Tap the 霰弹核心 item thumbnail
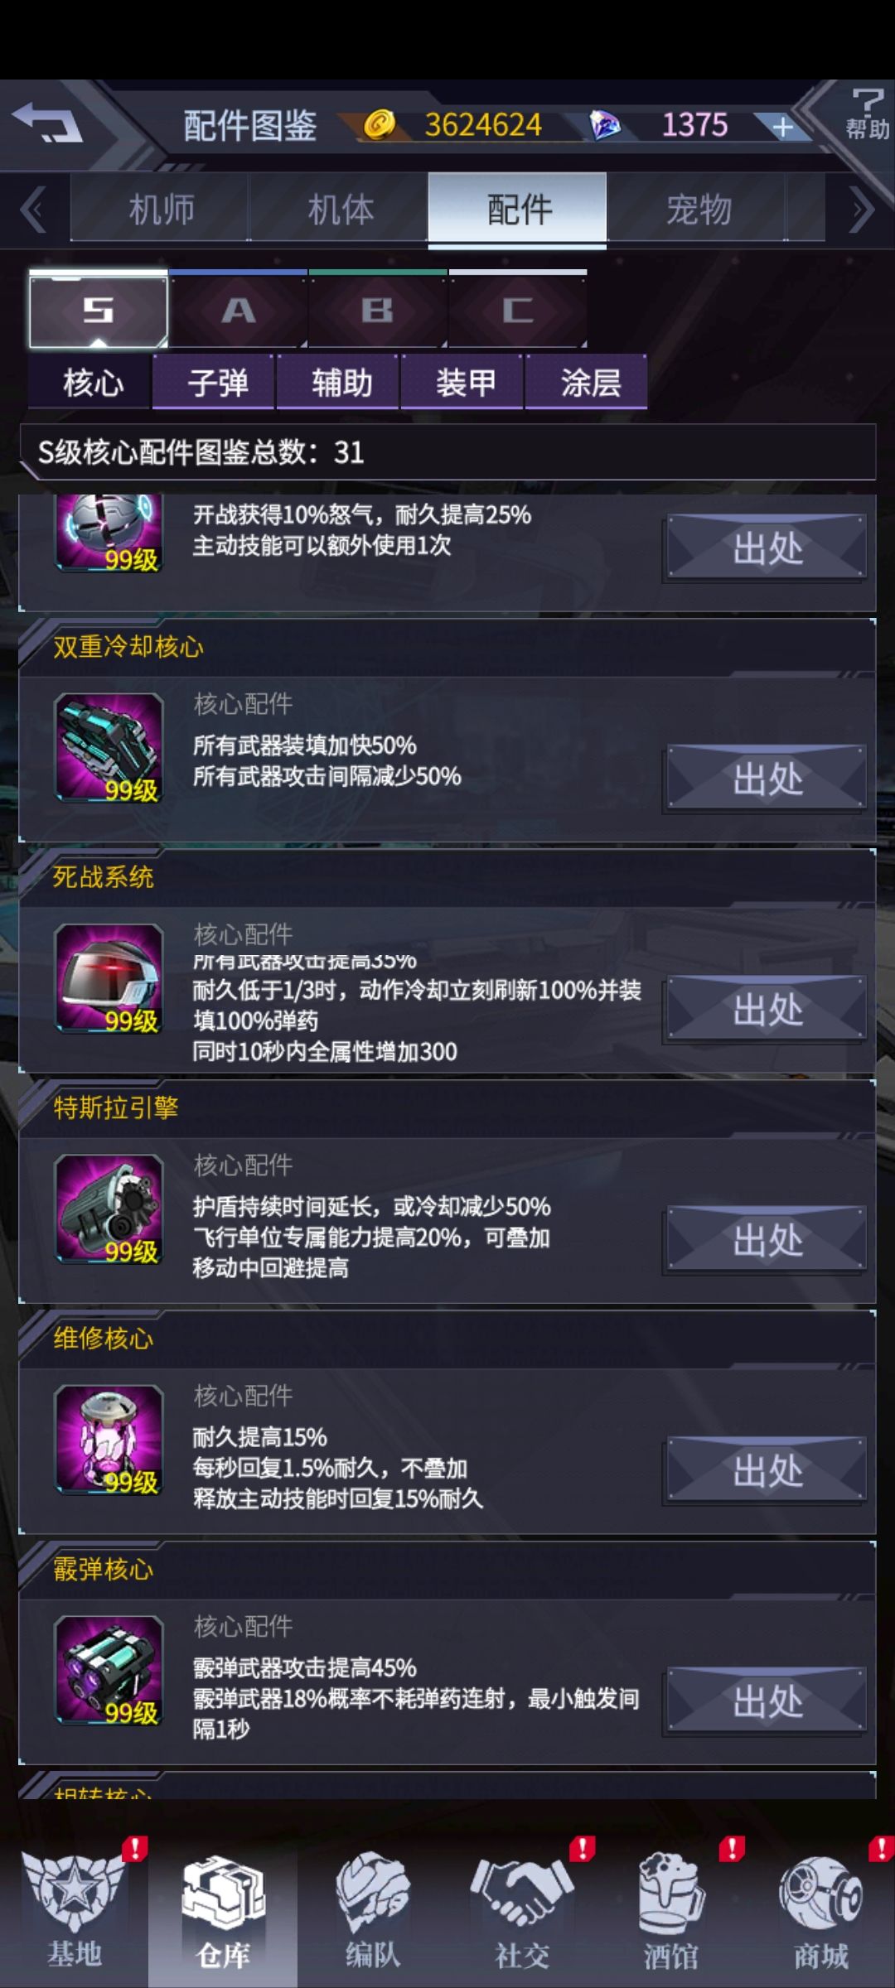This screenshot has width=895, height=1988. [109, 1670]
